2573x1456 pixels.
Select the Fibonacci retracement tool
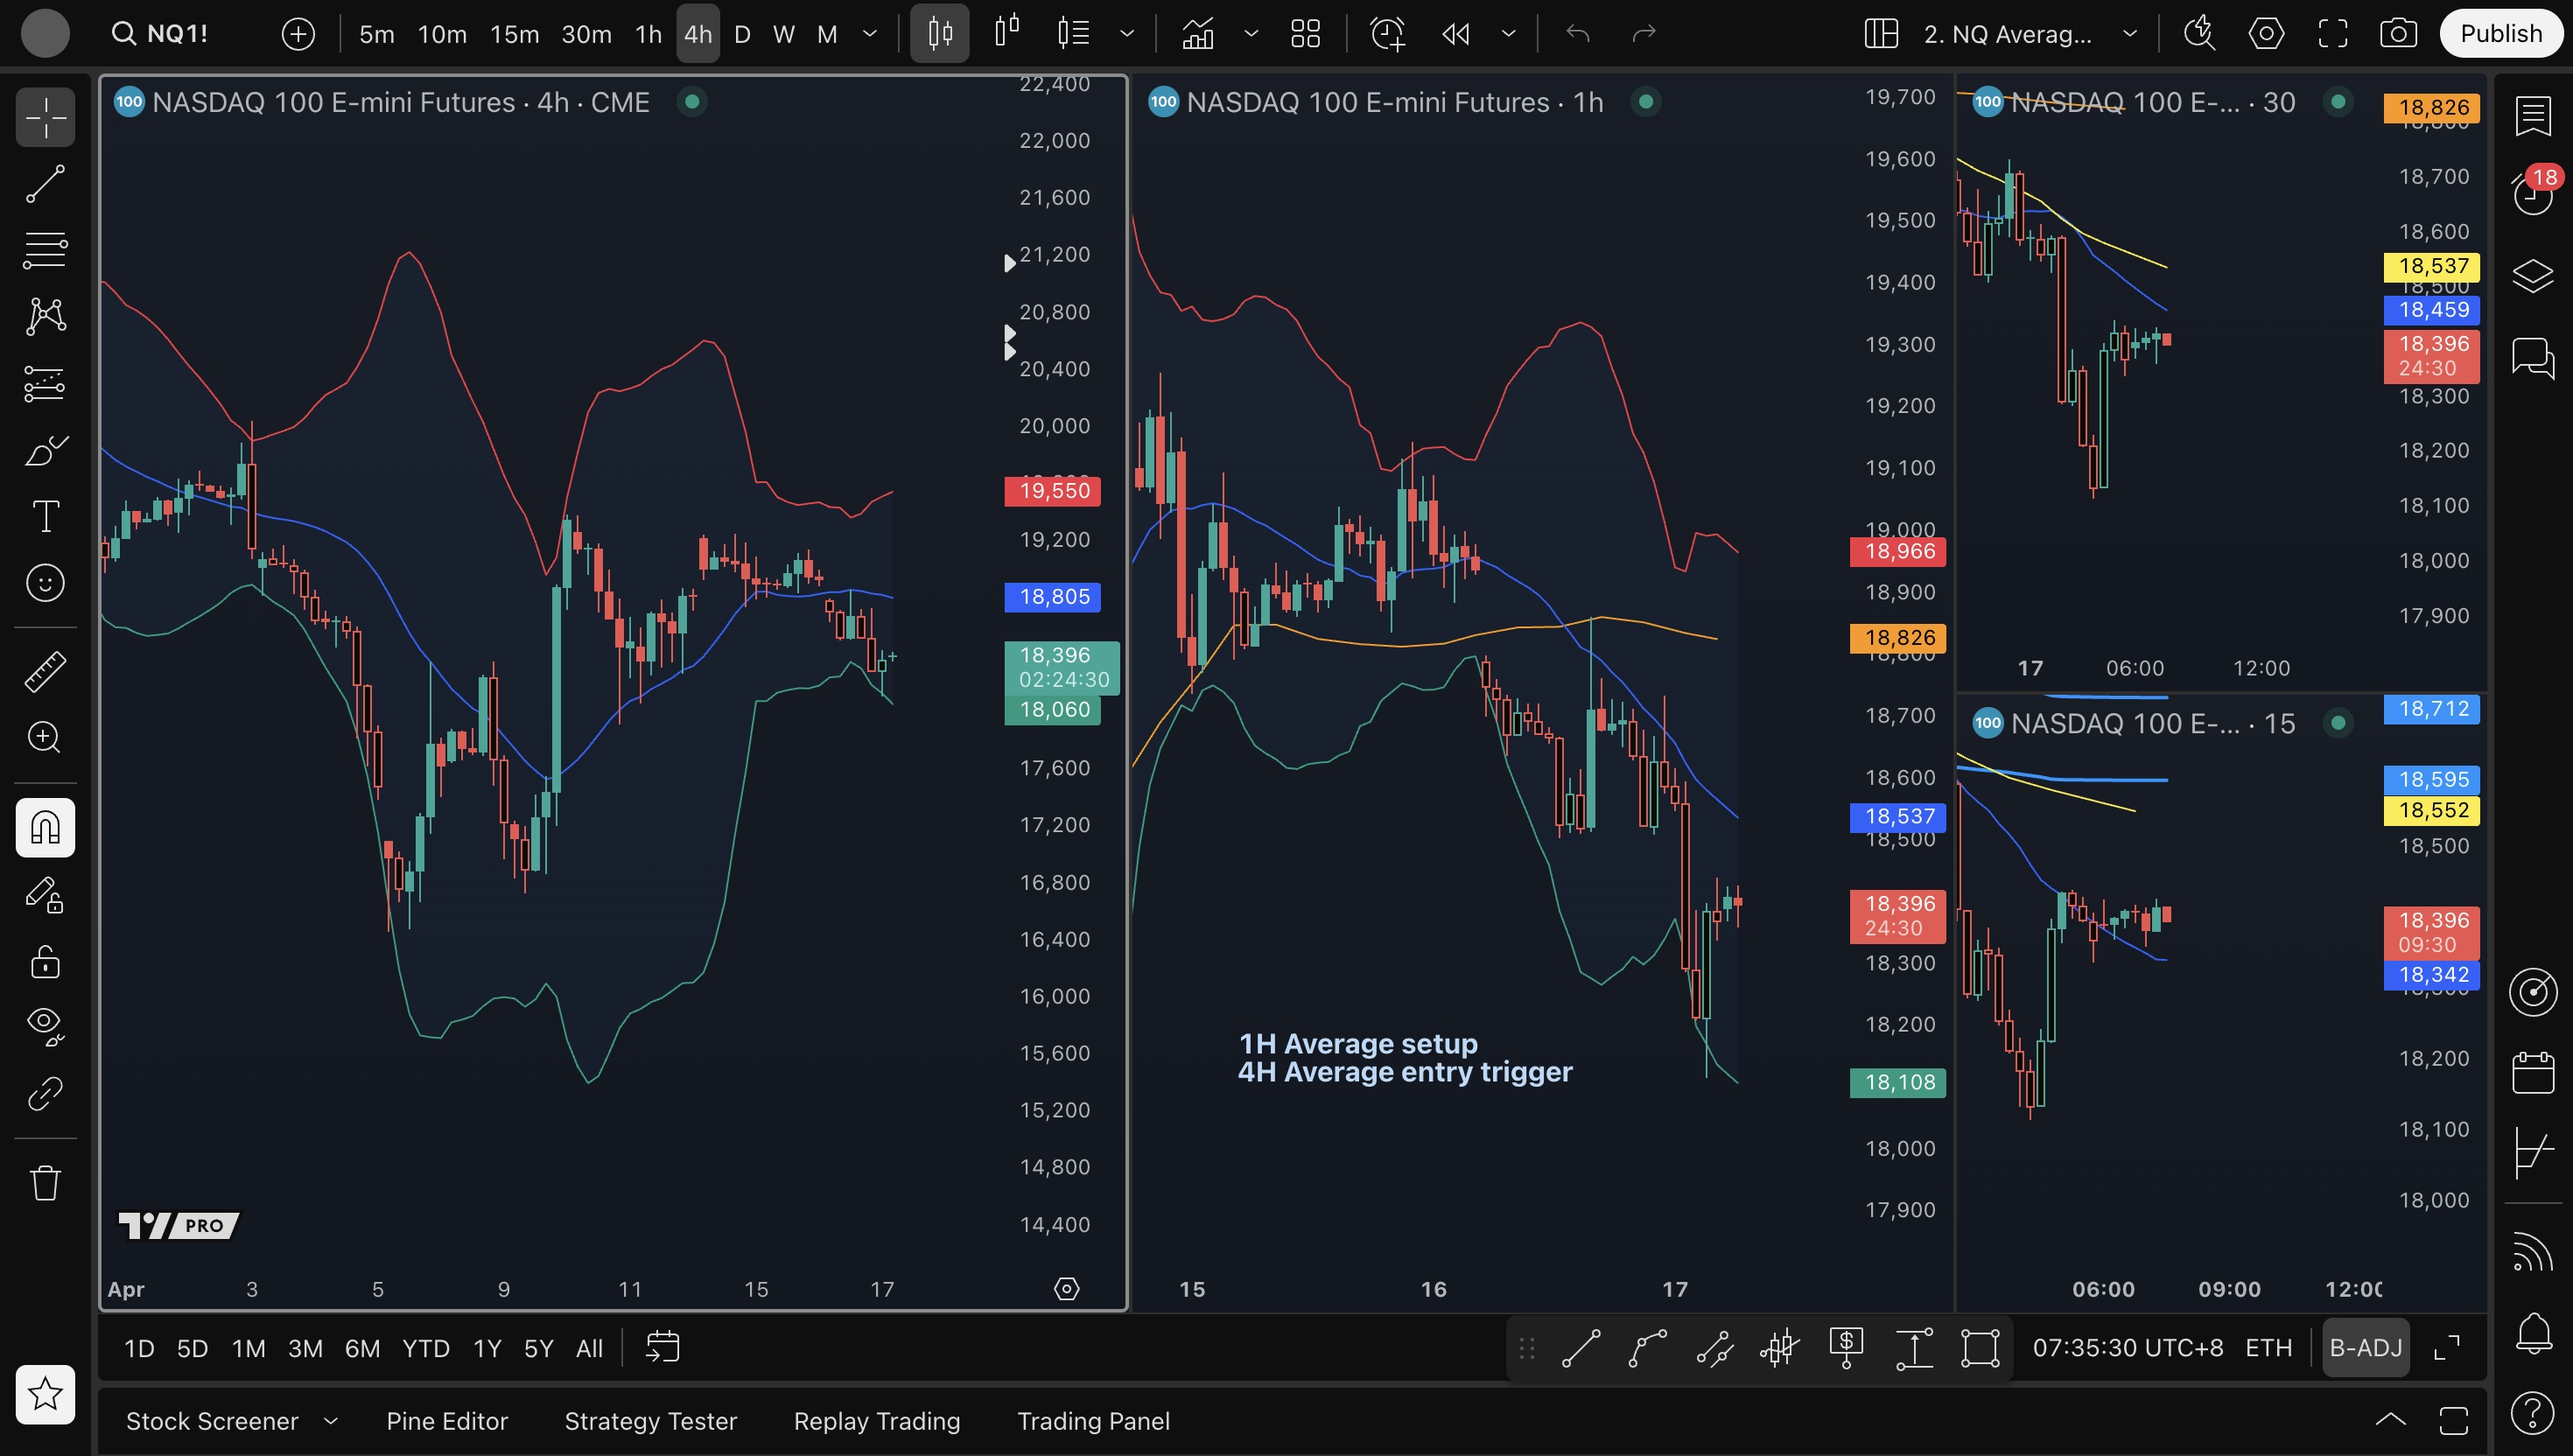point(45,250)
